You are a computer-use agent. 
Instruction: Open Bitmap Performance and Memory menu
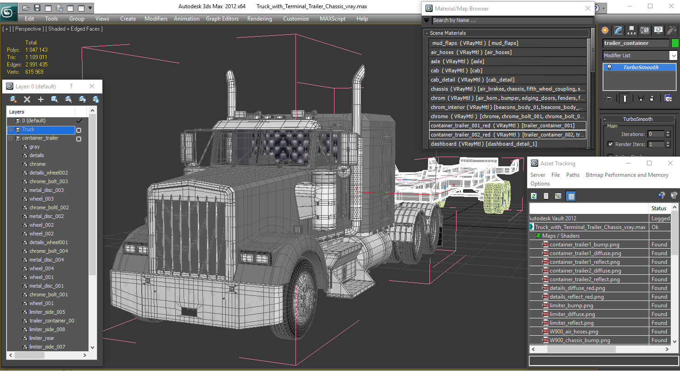(x=627, y=175)
